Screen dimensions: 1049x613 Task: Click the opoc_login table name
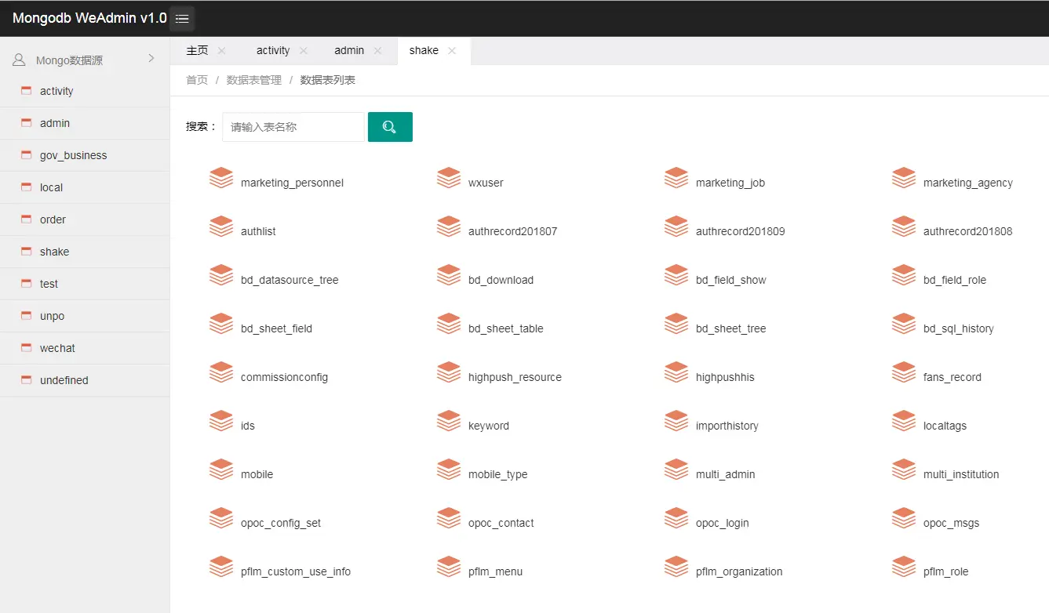723,523
